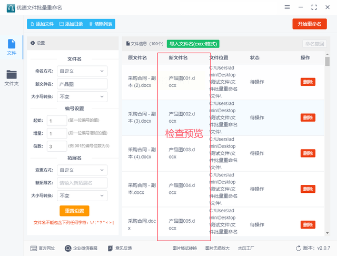Click the green import file names excel button
Screen dimensions: 337x256
pyautogui.click(x=193, y=44)
